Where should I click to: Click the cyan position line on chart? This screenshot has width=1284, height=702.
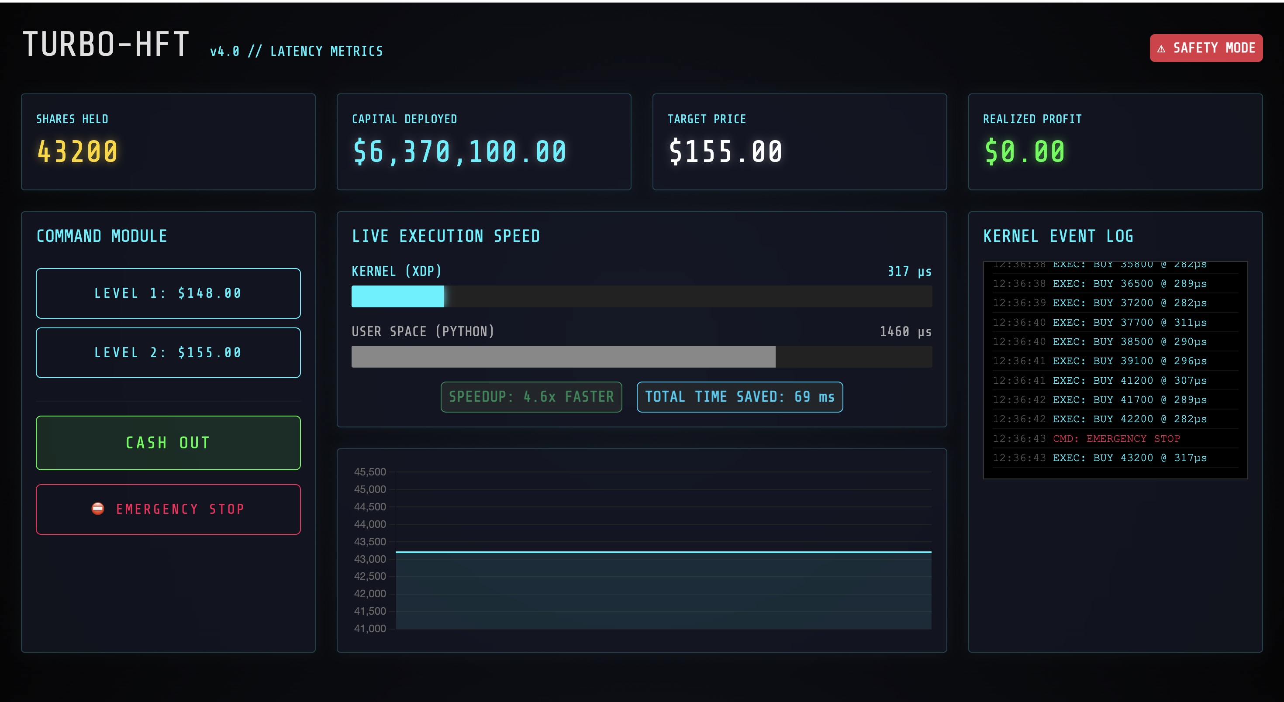click(663, 552)
